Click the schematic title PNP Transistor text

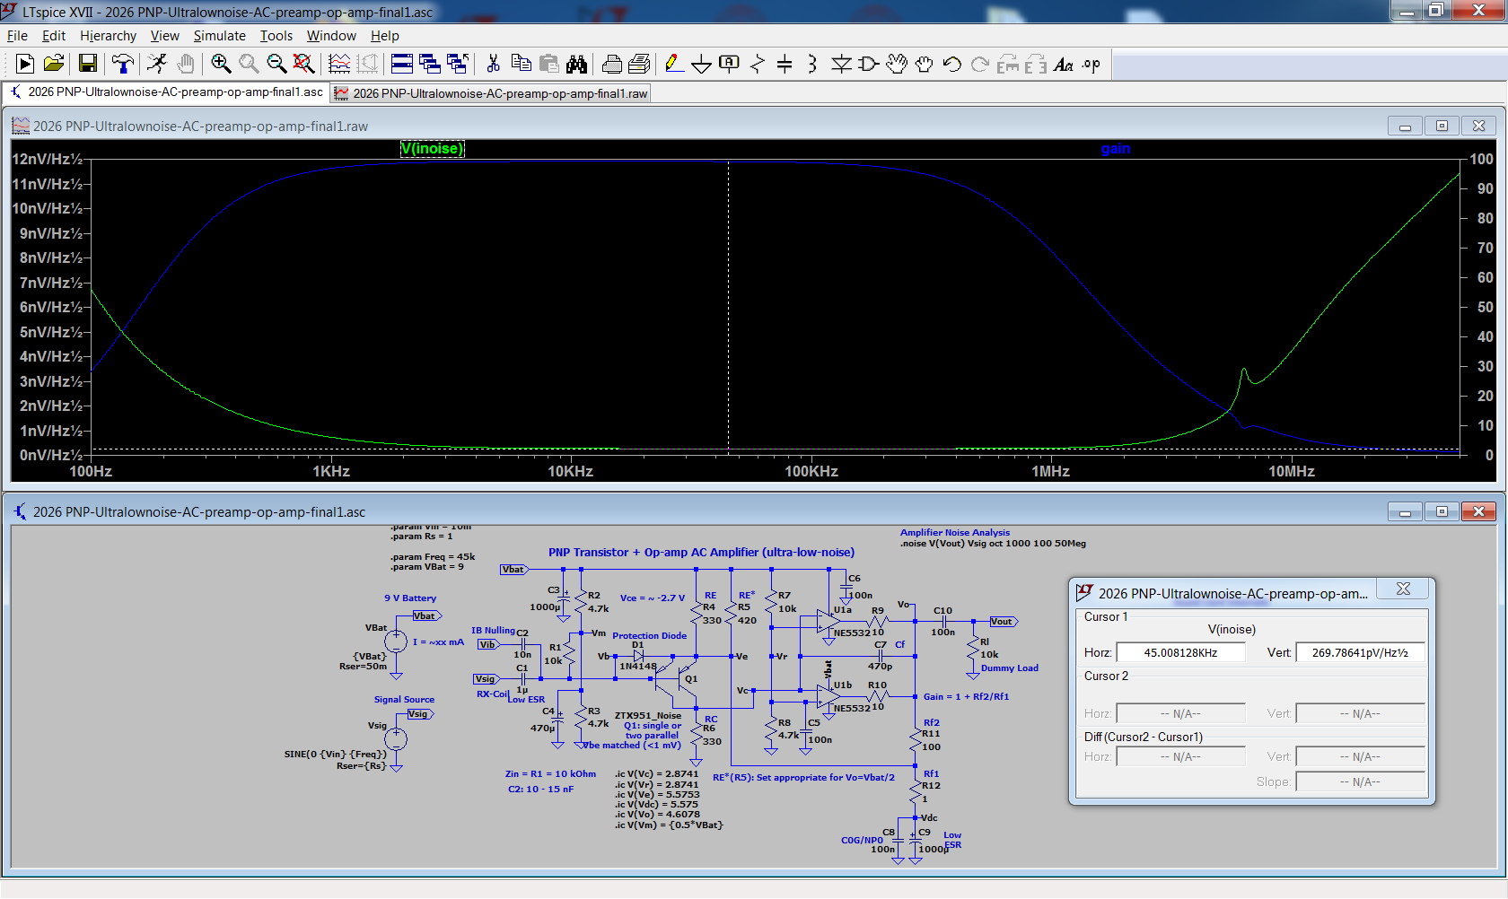[x=701, y=553]
